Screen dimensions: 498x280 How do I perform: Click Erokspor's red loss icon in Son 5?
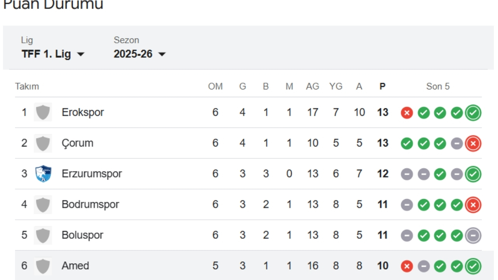[407, 113]
